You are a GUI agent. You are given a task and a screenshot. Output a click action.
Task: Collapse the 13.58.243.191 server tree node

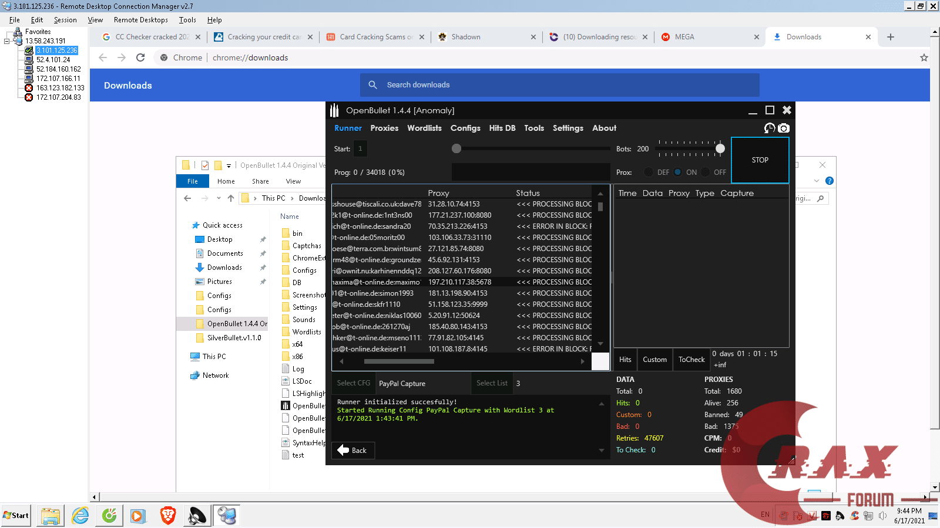pos(7,41)
